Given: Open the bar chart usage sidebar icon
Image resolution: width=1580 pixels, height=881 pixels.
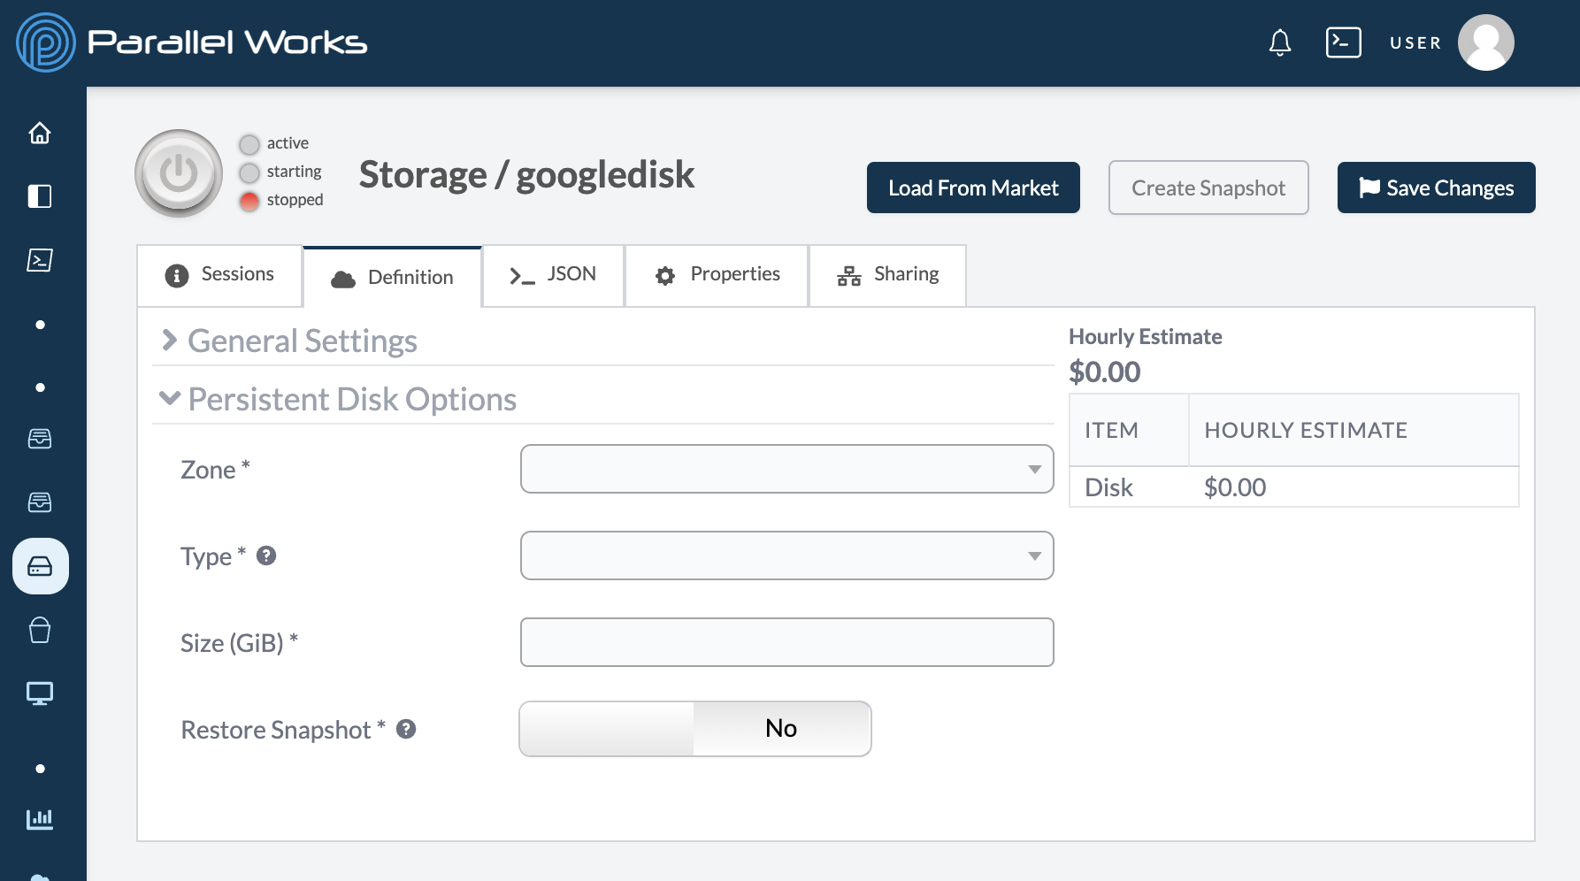Looking at the screenshot, I should pyautogui.click(x=40, y=819).
